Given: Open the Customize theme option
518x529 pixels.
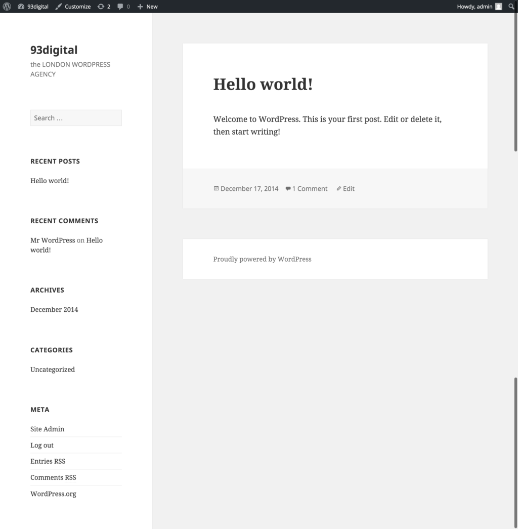Looking at the screenshot, I should pyautogui.click(x=73, y=7).
